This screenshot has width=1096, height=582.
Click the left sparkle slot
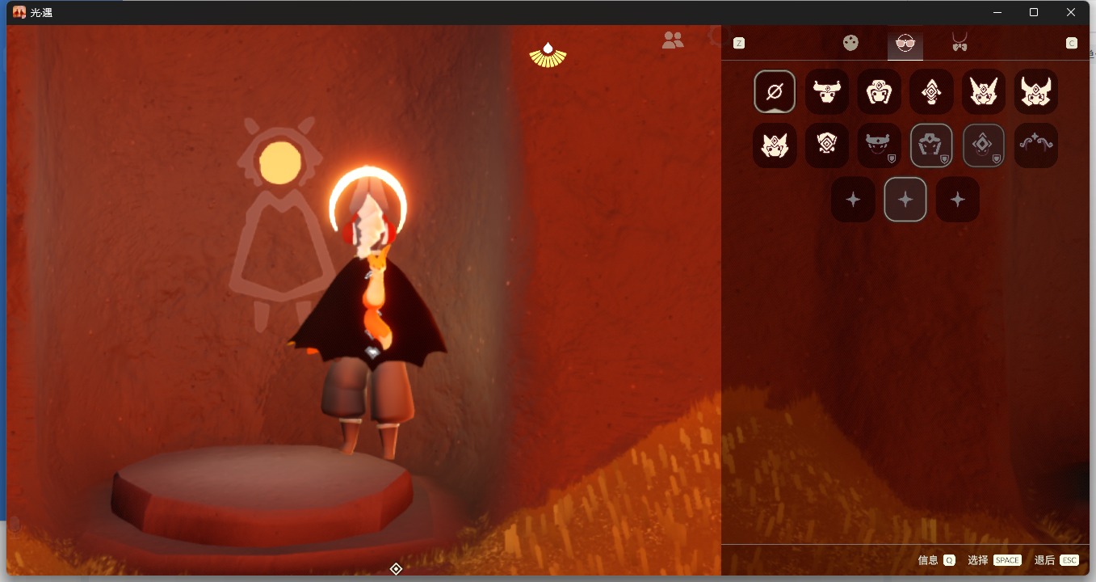[853, 200]
